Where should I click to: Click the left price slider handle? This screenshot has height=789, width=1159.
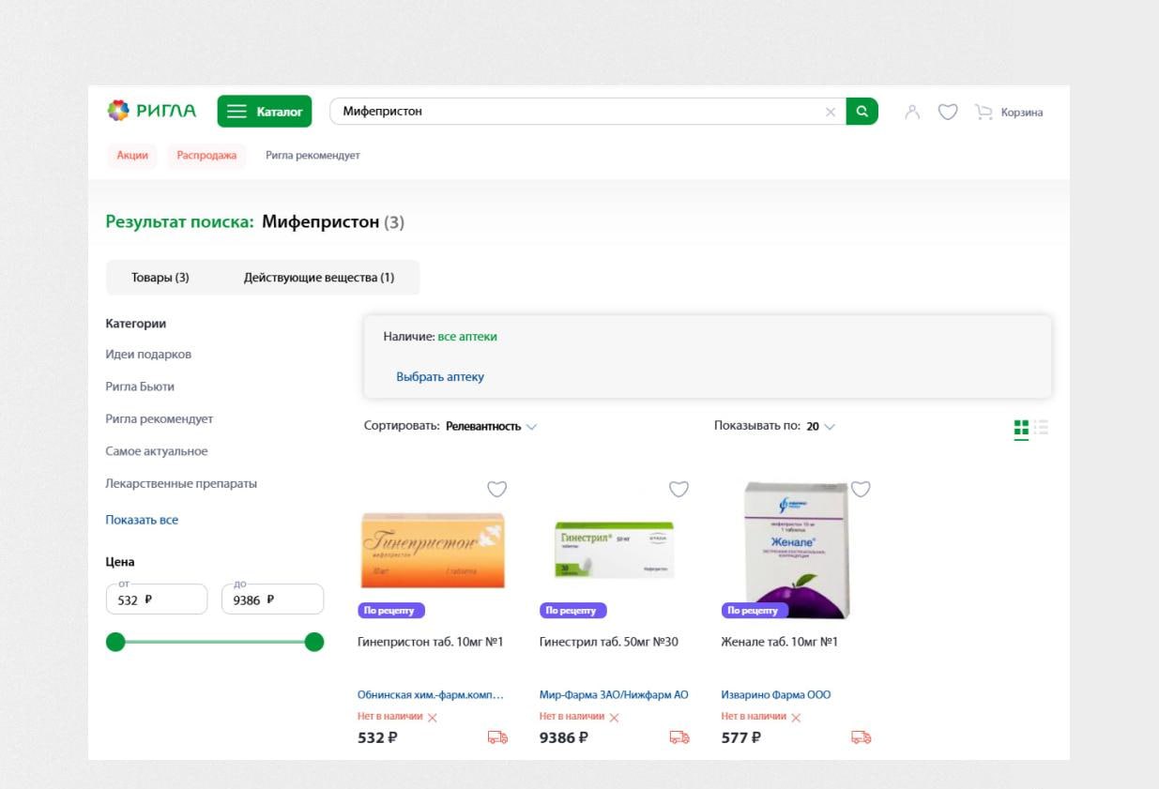[115, 642]
